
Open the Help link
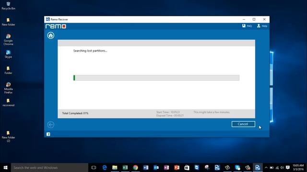(x=262, y=26)
